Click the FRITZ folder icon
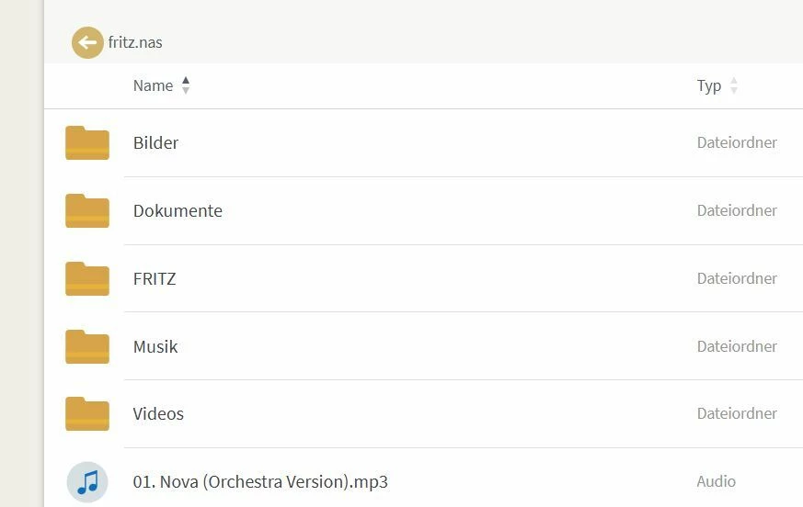Viewport: 803px width, 507px height. coord(87,279)
